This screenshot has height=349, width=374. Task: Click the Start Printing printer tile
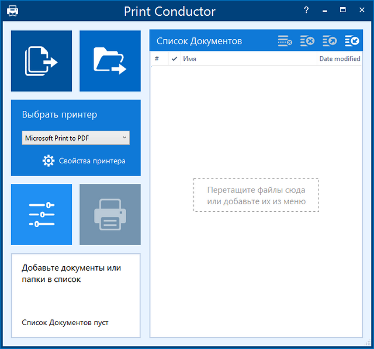point(110,214)
